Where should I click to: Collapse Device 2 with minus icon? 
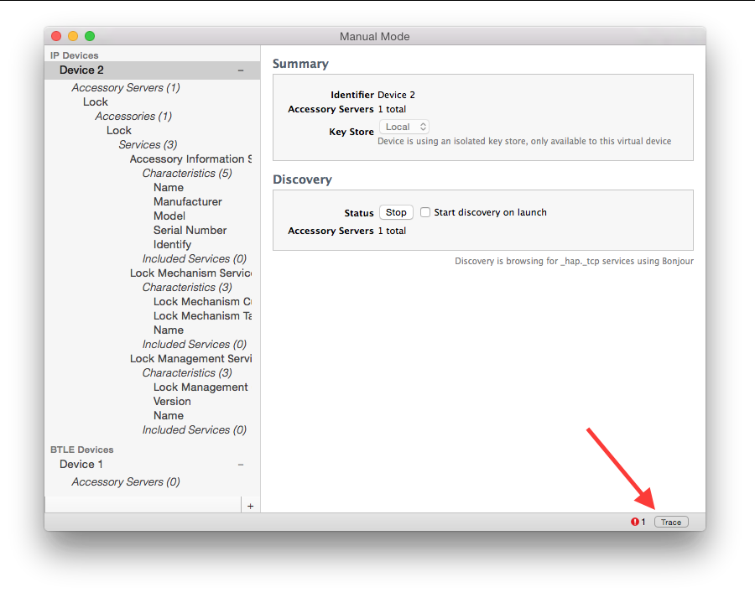[x=241, y=70]
